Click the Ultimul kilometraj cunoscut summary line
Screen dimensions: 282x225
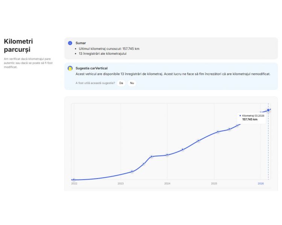point(109,49)
